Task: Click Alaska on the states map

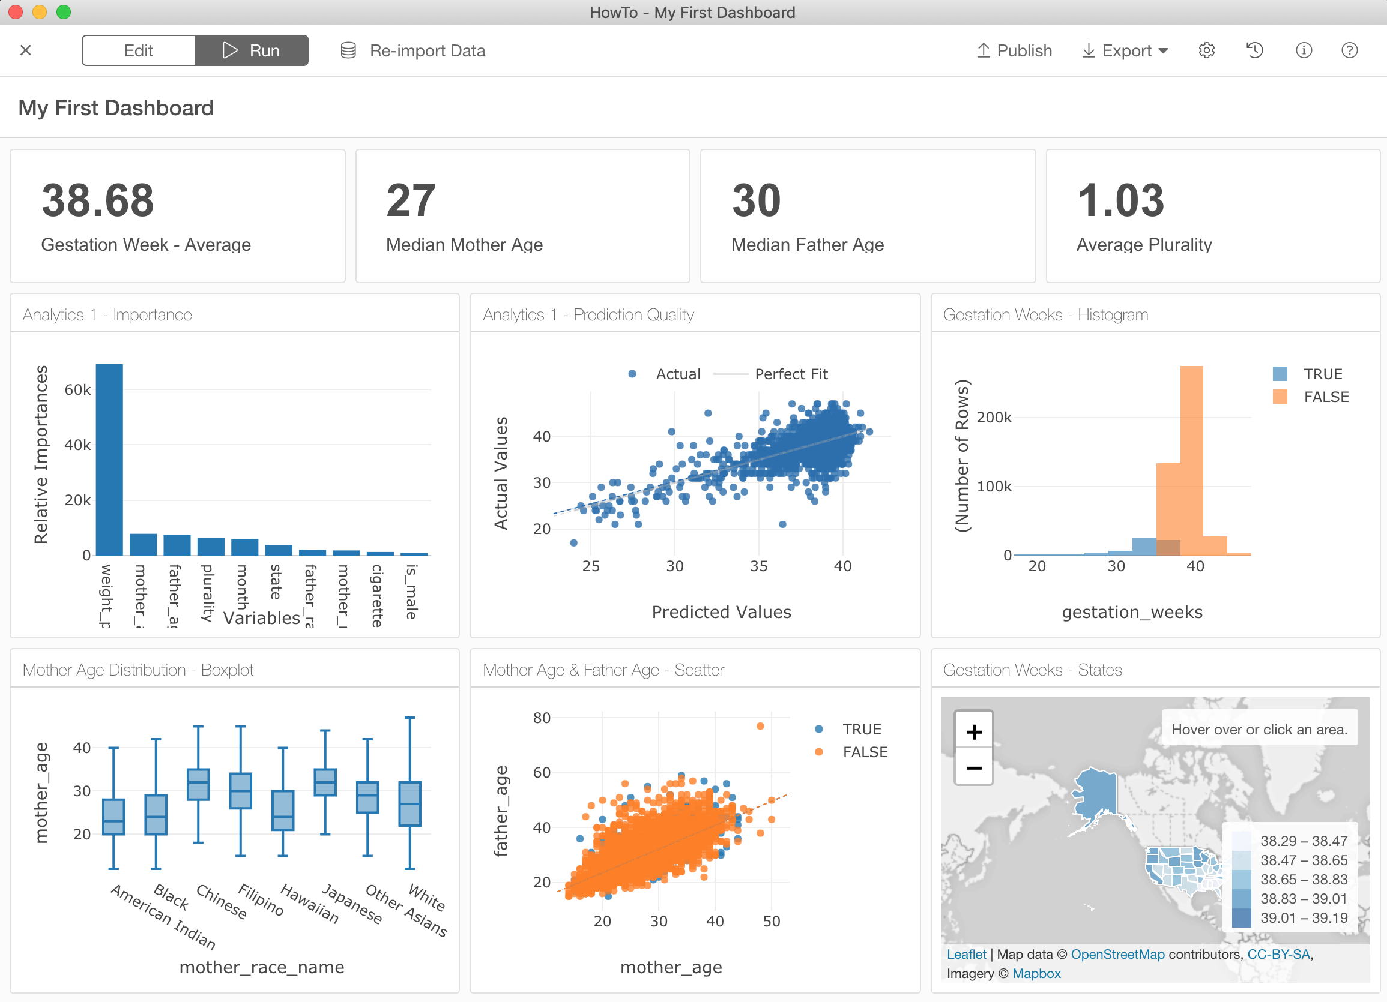Action: click(1098, 794)
